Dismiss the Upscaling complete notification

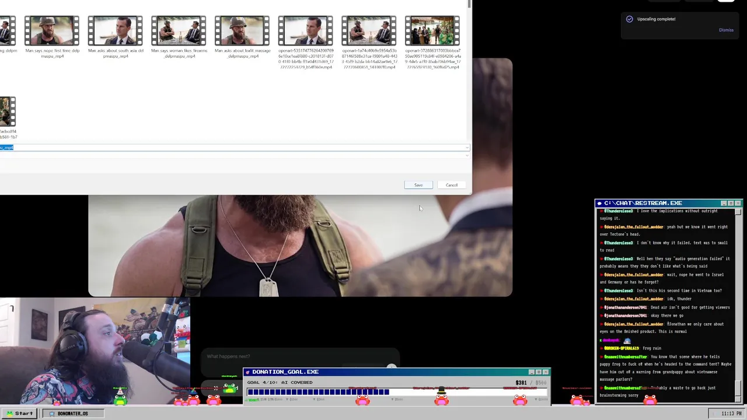point(726,30)
